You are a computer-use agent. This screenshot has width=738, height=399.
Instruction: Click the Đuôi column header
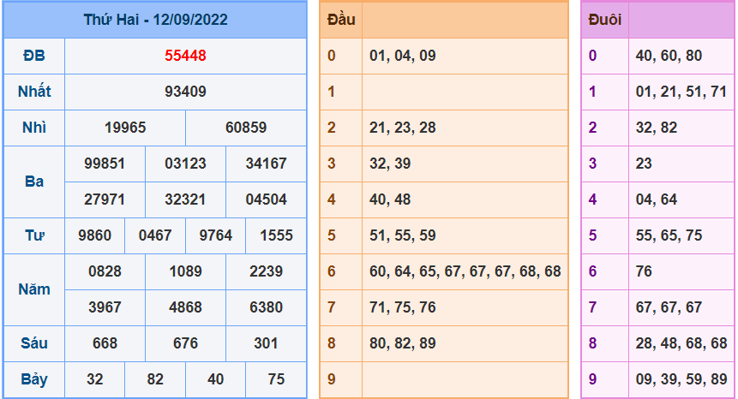pyautogui.click(x=605, y=20)
